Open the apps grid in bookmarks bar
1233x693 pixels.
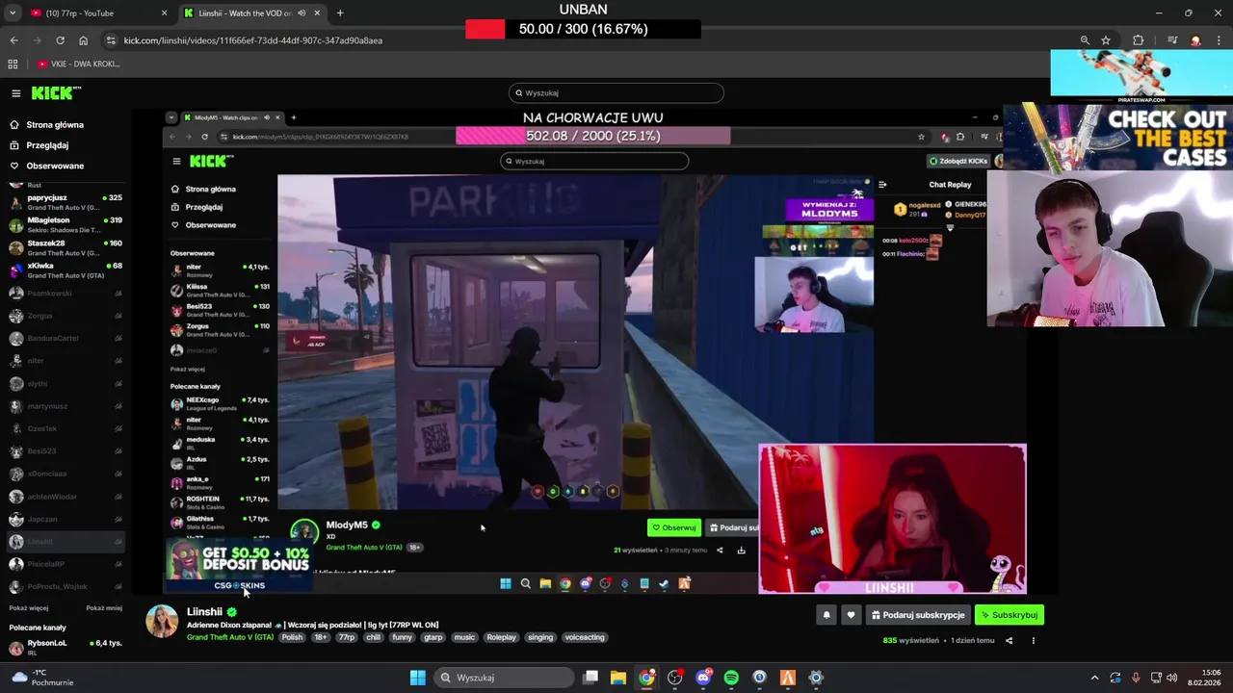click(x=13, y=64)
